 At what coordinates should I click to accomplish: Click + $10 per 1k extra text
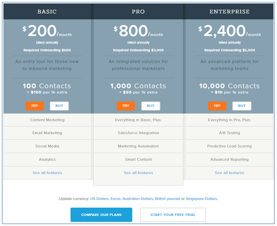(230, 92)
